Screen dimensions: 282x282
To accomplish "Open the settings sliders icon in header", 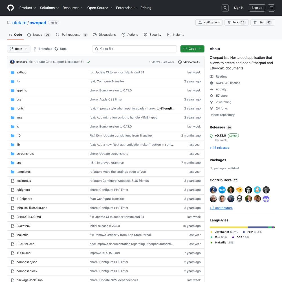I will click(x=271, y=8).
